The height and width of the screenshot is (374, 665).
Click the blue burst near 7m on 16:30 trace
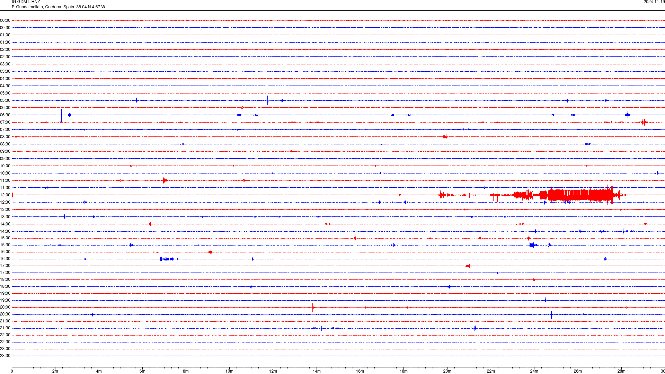pyautogui.click(x=167, y=259)
